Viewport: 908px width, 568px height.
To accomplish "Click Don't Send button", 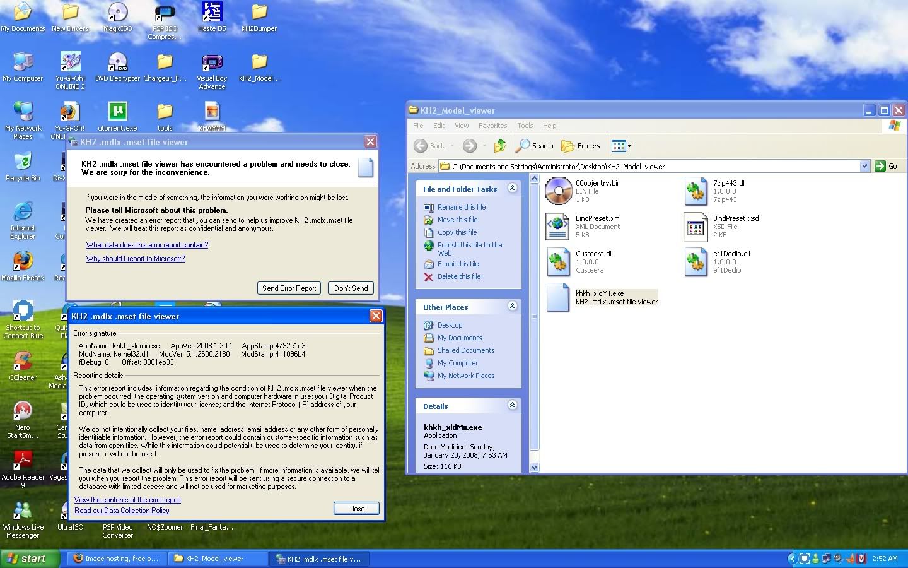I will [351, 288].
